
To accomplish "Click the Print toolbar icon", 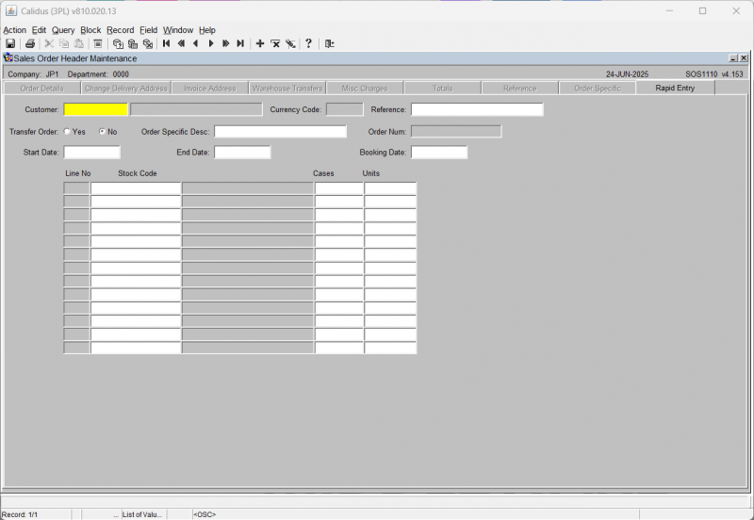I will coord(30,43).
